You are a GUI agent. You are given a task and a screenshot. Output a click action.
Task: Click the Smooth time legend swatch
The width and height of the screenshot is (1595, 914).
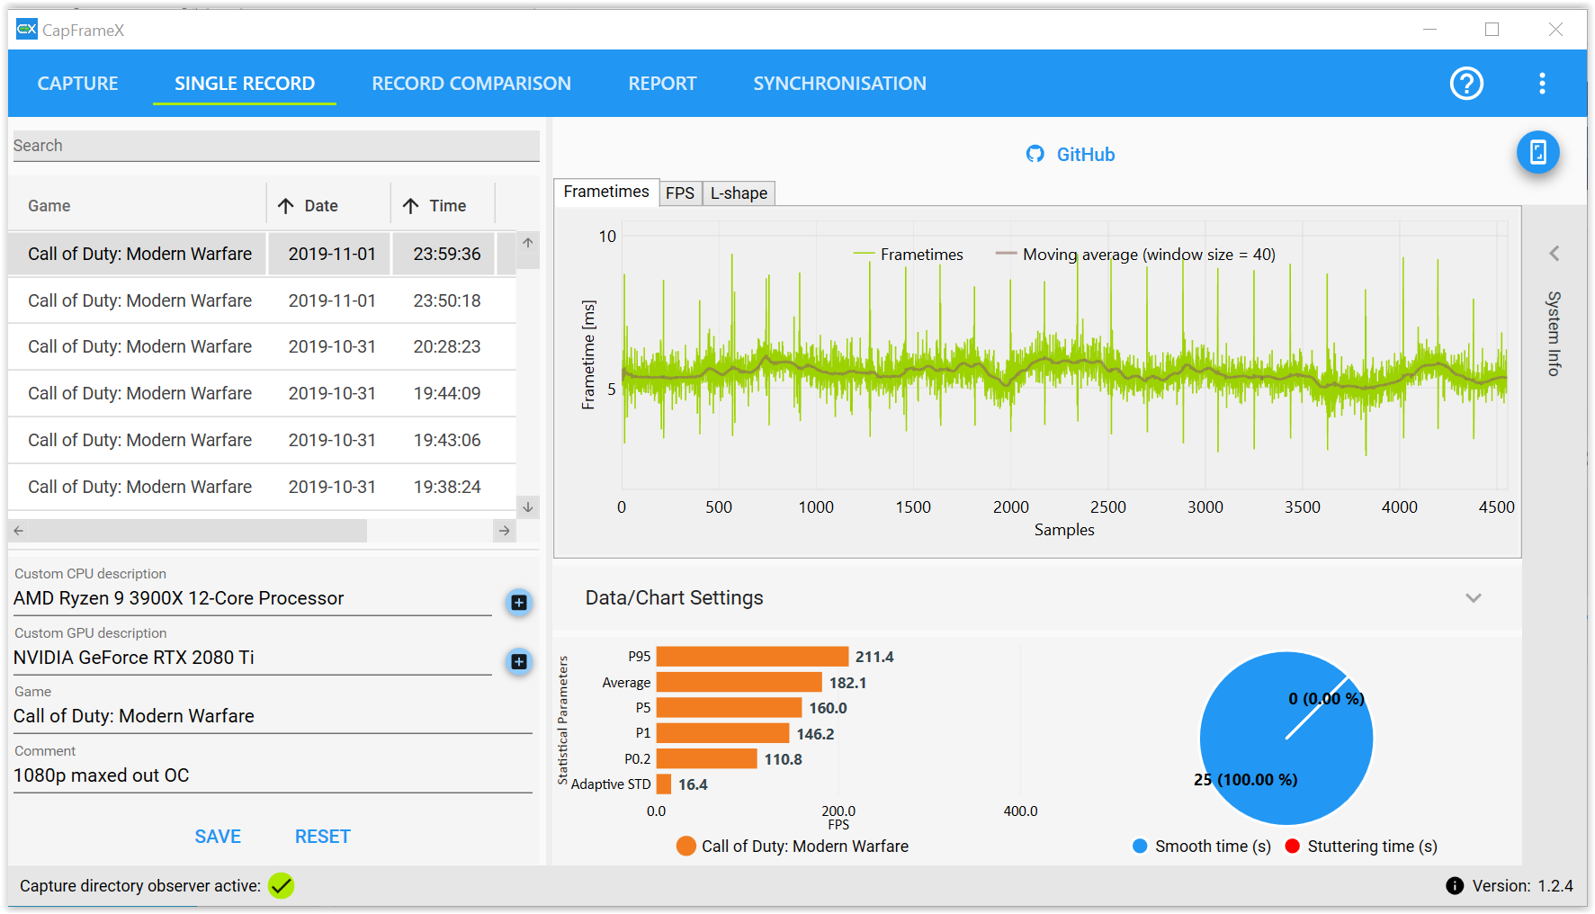[x=1140, y=846]
